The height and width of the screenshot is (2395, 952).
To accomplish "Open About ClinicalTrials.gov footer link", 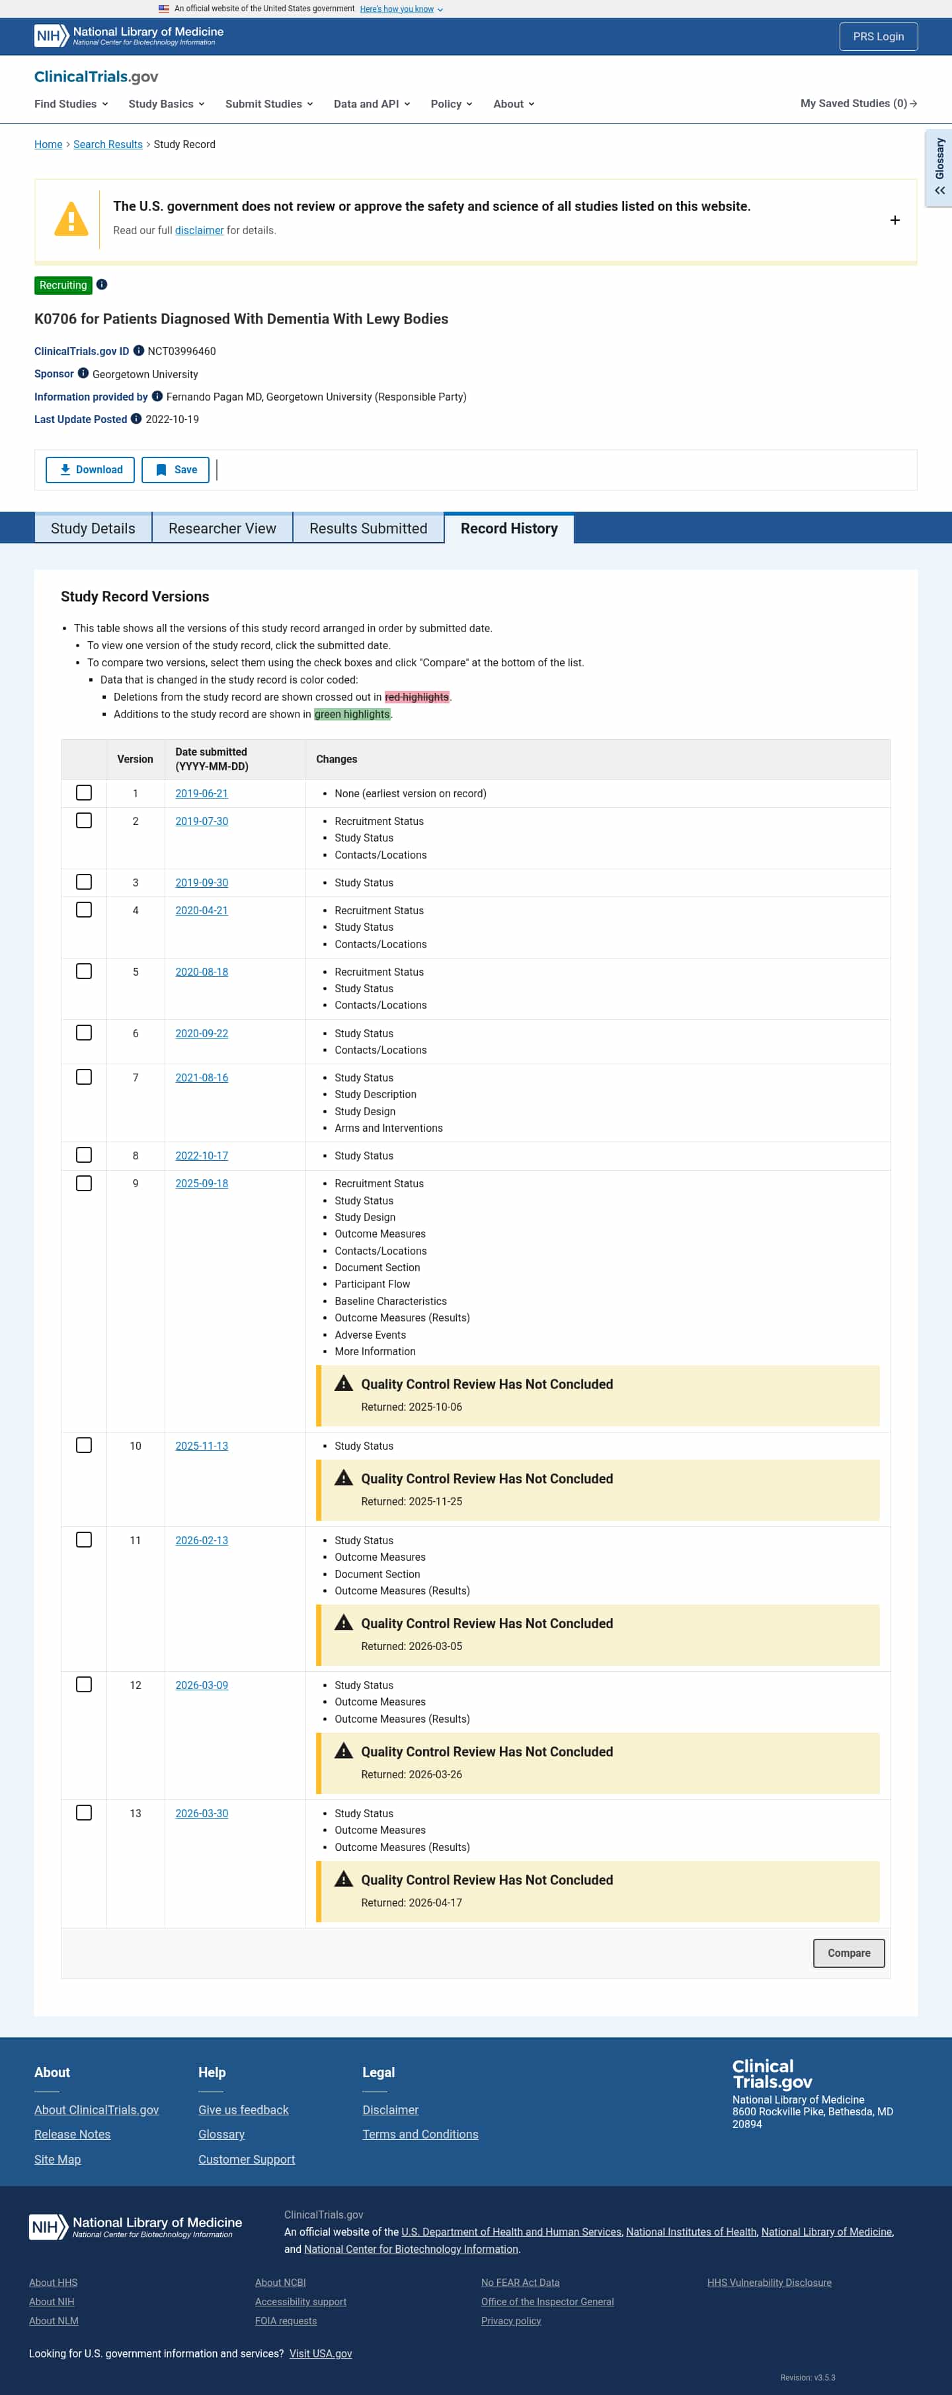I will coord(97,2109).
